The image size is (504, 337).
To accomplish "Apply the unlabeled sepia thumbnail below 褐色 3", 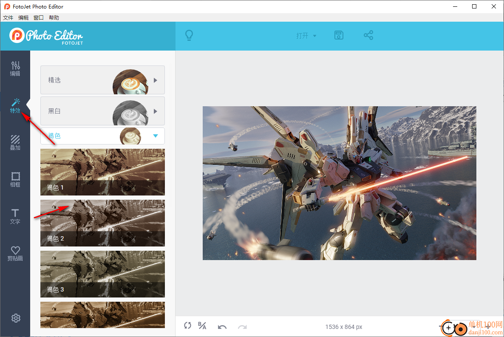I will (102, 315).
